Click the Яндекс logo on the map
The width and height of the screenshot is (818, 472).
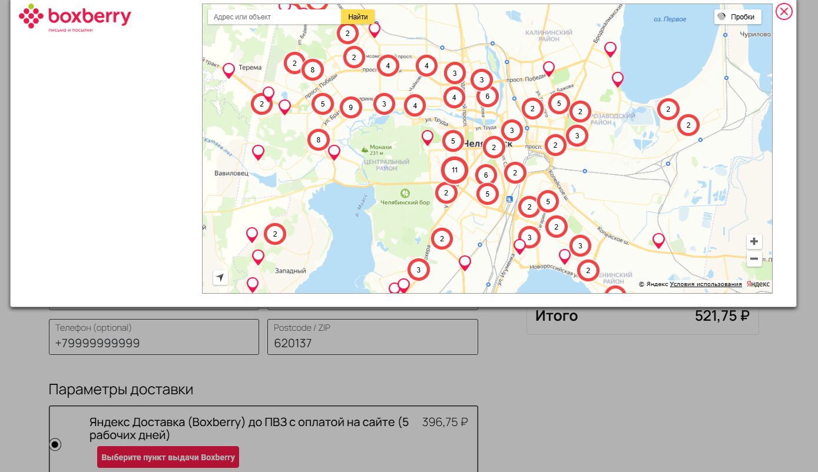(759, 284)
